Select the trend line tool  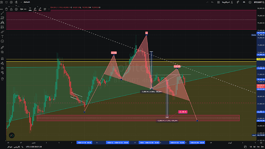tap(2, 13)
